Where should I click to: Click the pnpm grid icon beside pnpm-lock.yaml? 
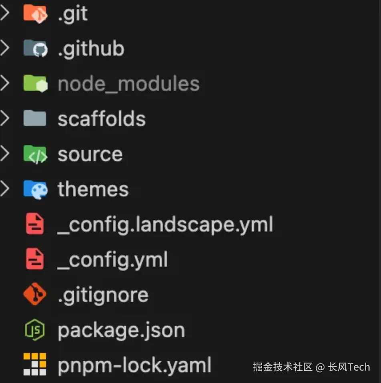pos(35,364)
